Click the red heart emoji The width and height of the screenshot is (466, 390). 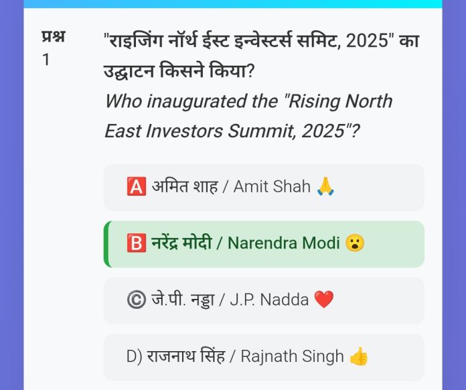pos(324,300)
